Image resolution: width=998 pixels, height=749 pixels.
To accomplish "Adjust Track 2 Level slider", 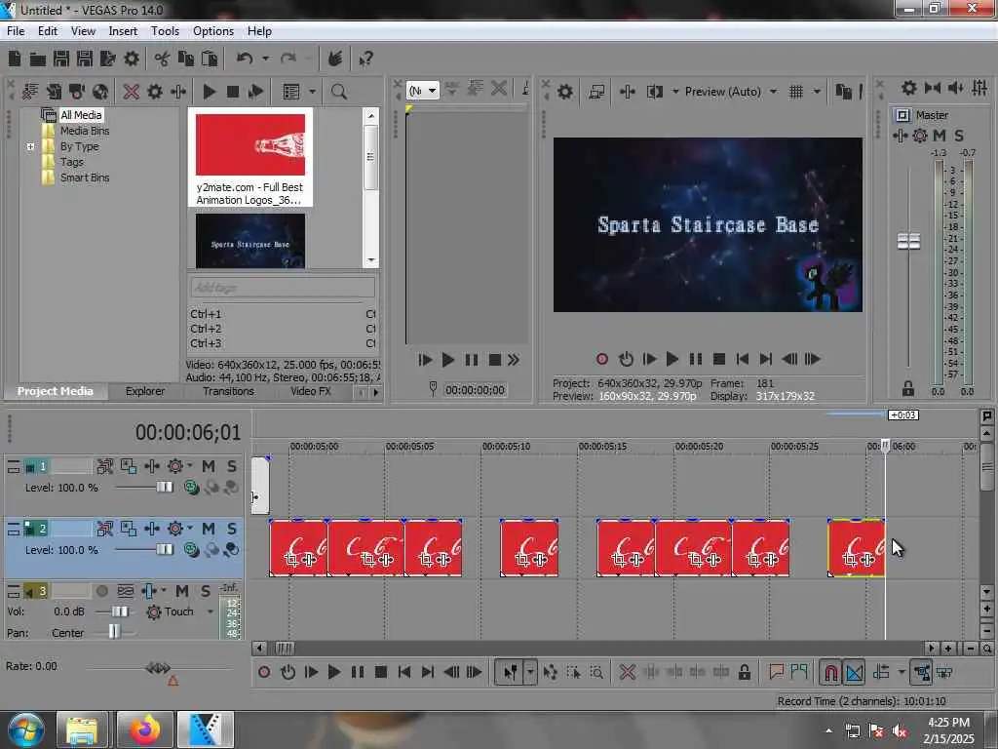I will pos(165,549).
